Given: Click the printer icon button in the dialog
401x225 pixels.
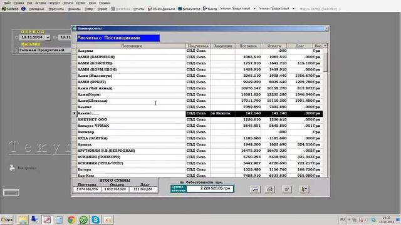Looking at the screenshot, I should tap(269, 189).
